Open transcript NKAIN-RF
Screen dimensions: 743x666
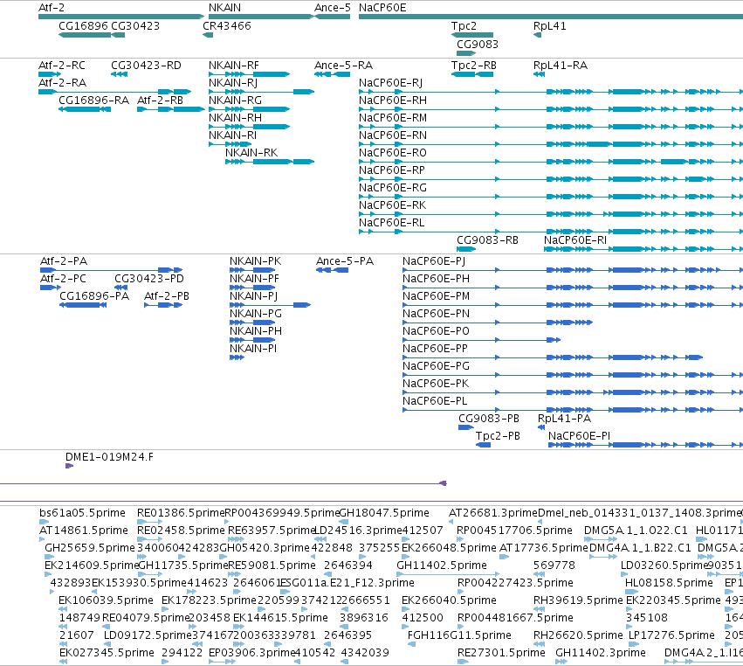(x=234, y=66)
